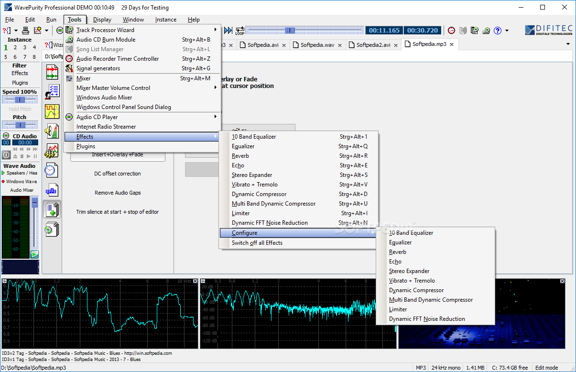Configure the Multi Band Dynamic Compressor in the Configure submenu
Image resolution: width=576 pixels, height=372 pixels.
(x=435, y=300)
